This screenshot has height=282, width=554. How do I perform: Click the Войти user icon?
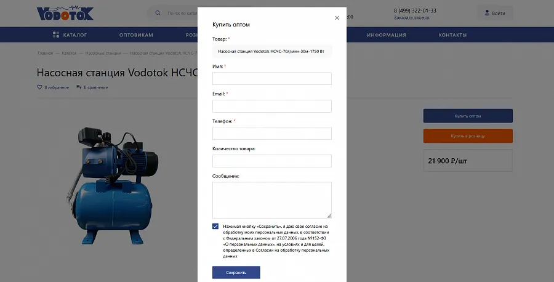point(487,13)
